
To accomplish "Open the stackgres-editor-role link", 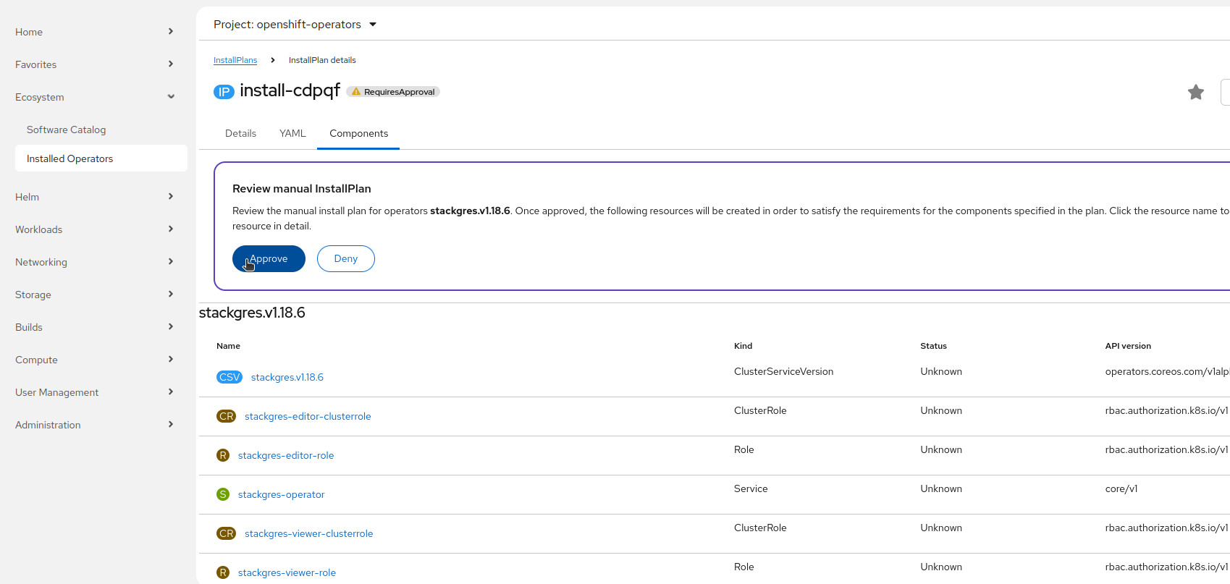I will point(286,455).
